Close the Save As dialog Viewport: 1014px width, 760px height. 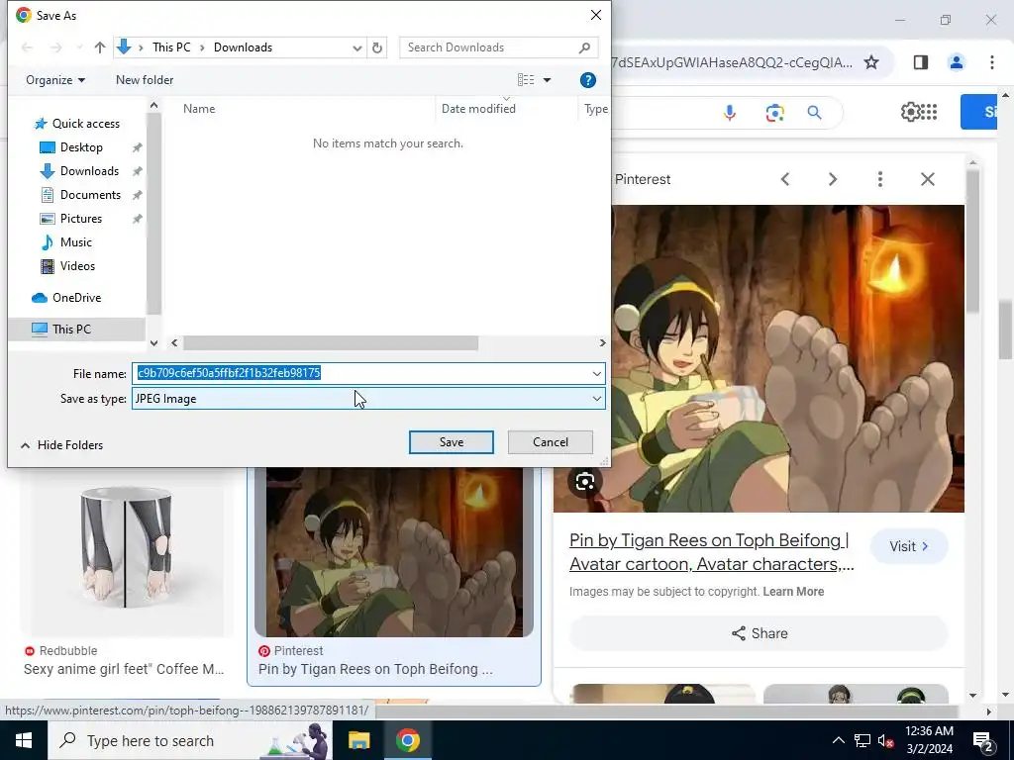coord(595,15)
